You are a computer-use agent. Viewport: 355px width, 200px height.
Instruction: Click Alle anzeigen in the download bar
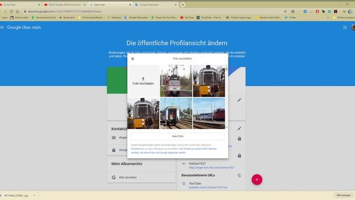tap(343, 195)
